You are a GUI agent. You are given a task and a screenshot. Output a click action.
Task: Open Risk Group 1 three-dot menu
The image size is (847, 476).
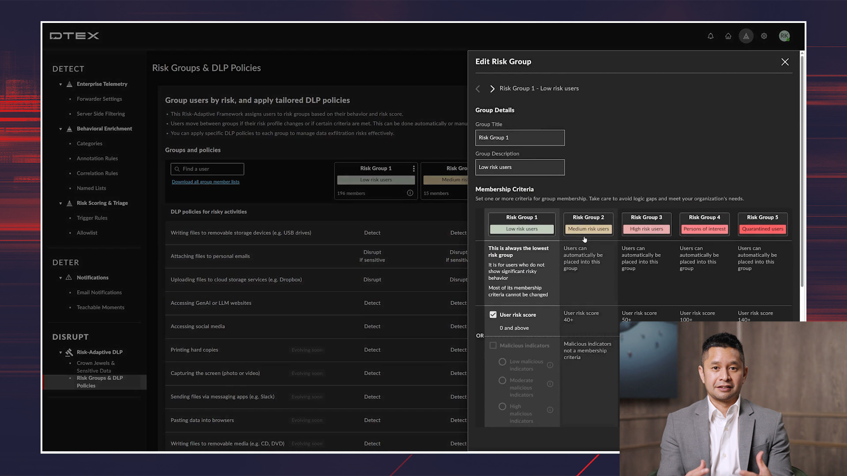click(x=413, y=169)
